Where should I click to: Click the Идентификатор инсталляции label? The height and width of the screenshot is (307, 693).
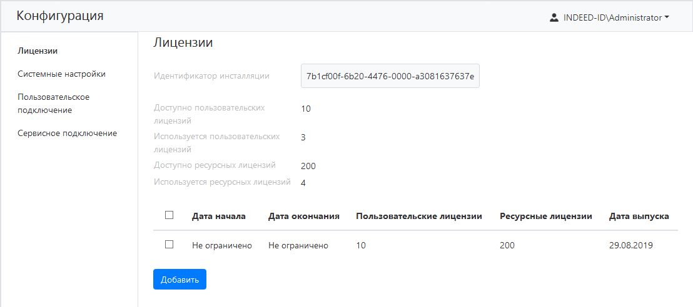[x=211, y=76]
